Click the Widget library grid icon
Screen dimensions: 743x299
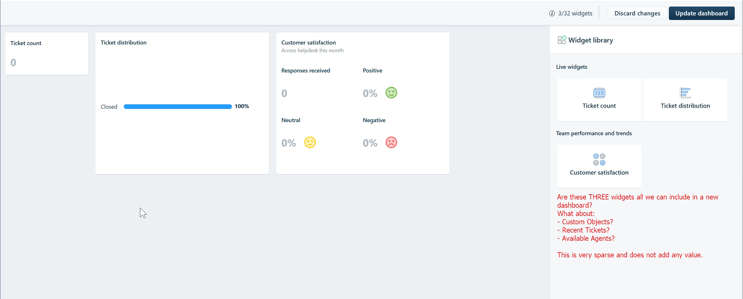tap(562, 40)
